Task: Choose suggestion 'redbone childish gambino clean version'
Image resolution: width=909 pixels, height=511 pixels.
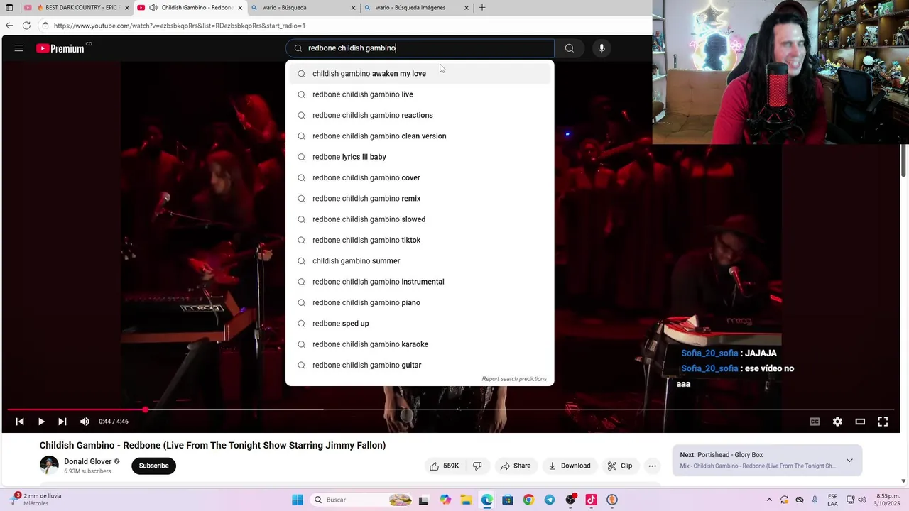Action: [419, 136]
